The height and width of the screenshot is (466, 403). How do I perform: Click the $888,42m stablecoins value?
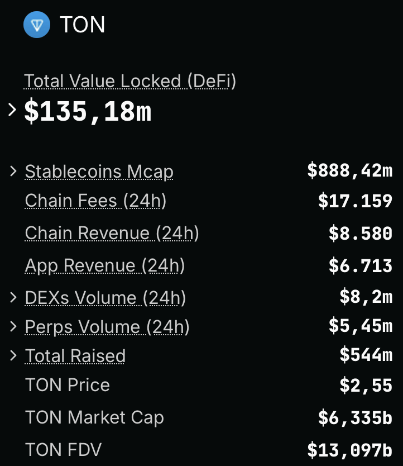(x=349, y=170)
